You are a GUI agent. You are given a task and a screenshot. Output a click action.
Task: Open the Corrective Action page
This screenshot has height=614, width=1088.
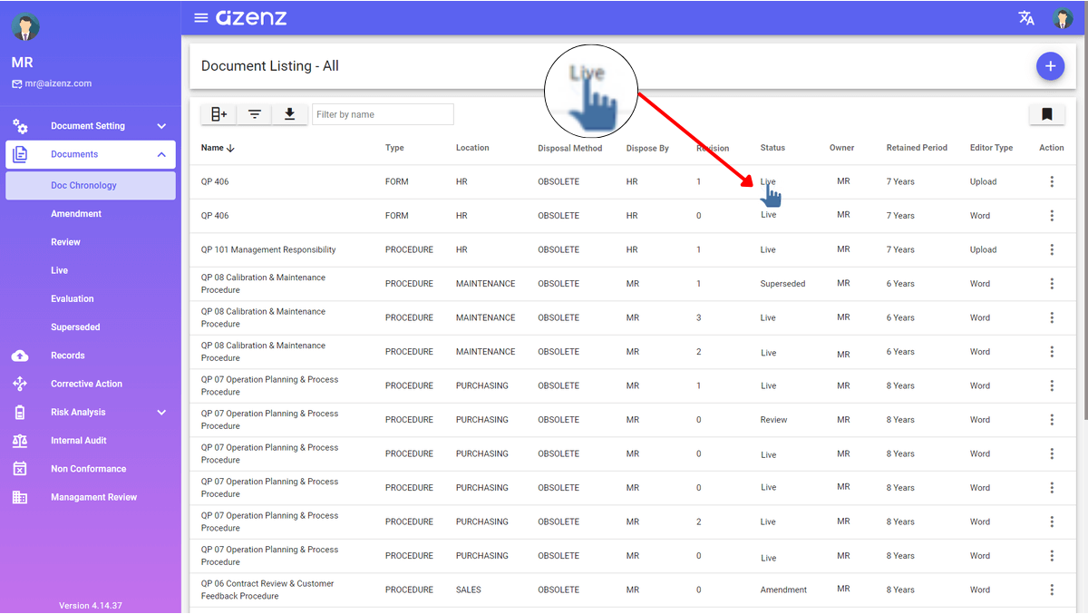tap(86, 385)
